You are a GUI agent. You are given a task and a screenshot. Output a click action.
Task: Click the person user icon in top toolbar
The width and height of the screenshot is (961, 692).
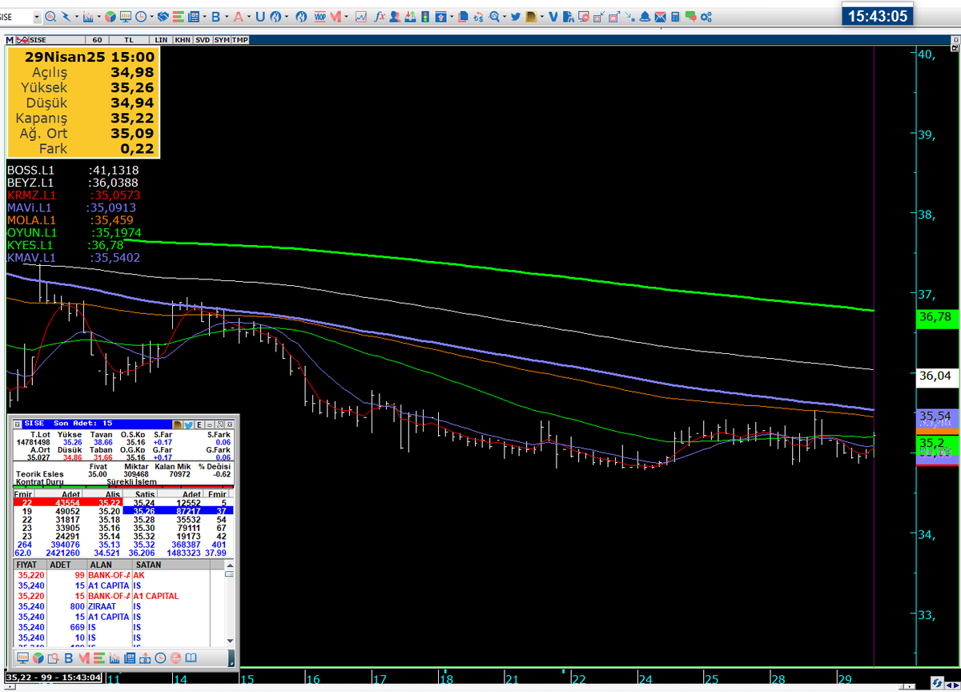(395, 16)
